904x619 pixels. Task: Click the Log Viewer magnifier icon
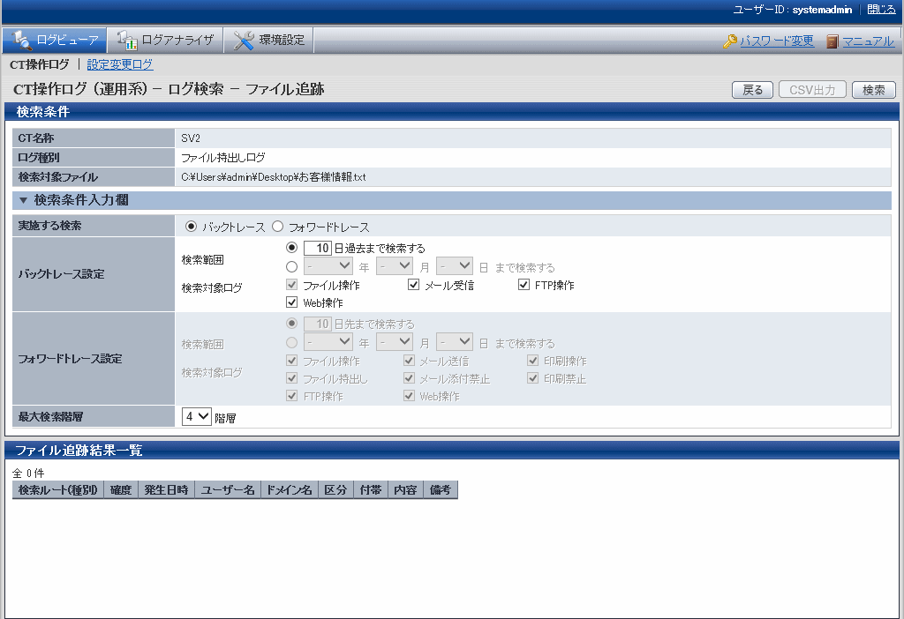(21, 40)
